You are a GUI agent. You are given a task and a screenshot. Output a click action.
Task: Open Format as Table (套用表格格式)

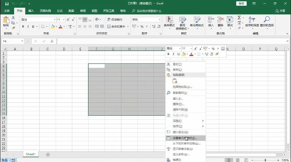182,23
